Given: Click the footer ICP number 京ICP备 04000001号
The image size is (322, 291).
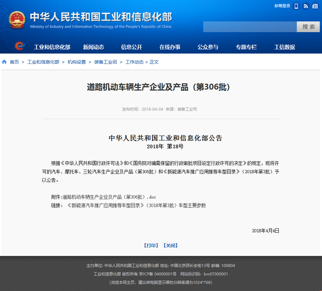Looking at the screenshot, I should click(158, 274).
